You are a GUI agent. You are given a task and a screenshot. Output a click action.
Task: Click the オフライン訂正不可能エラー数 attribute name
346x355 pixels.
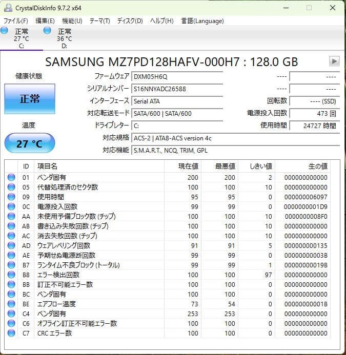(x=77, y=324)
